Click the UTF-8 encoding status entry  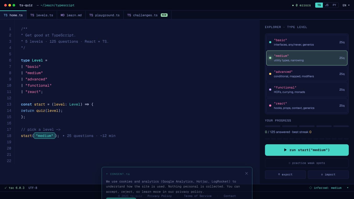click(x=33, y=188)
